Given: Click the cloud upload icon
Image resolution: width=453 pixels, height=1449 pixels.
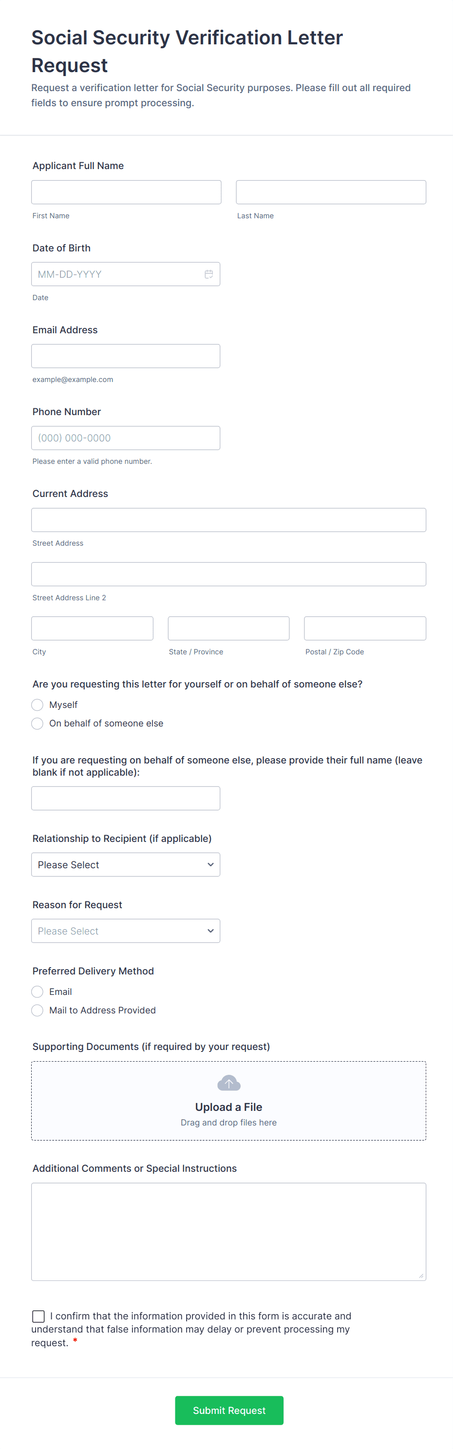Looking at the screenshot, I should [x=229, y=1082].
